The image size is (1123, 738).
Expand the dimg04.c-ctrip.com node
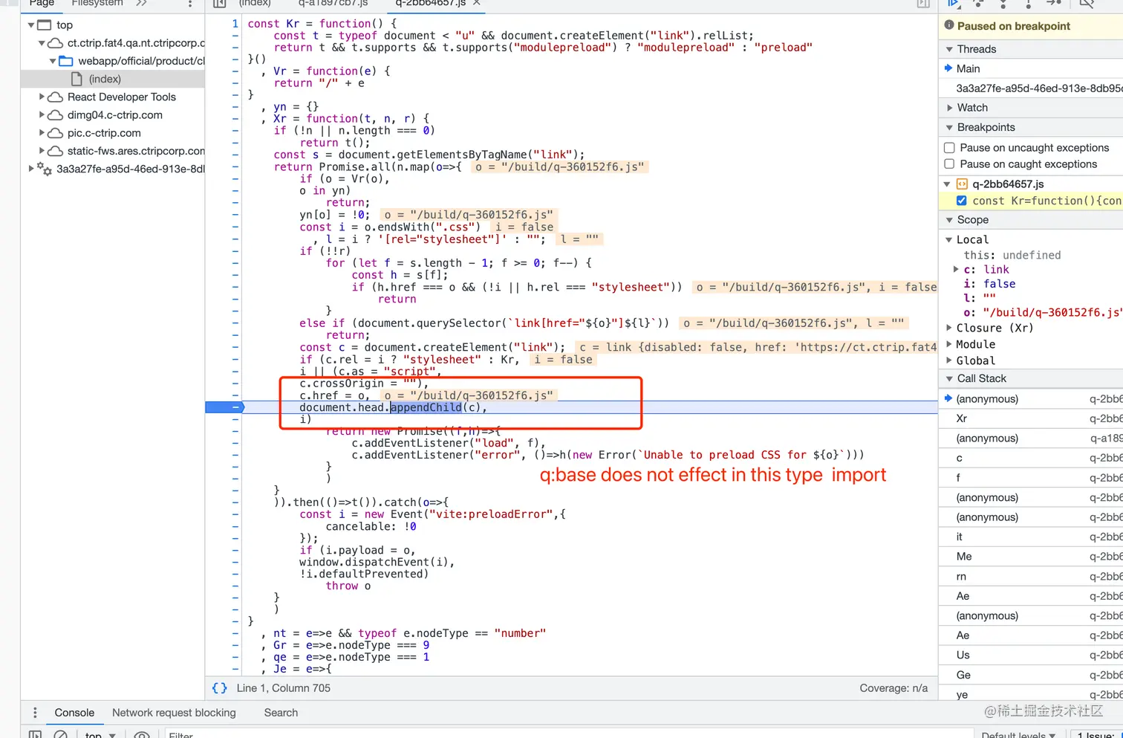[42, 114]
